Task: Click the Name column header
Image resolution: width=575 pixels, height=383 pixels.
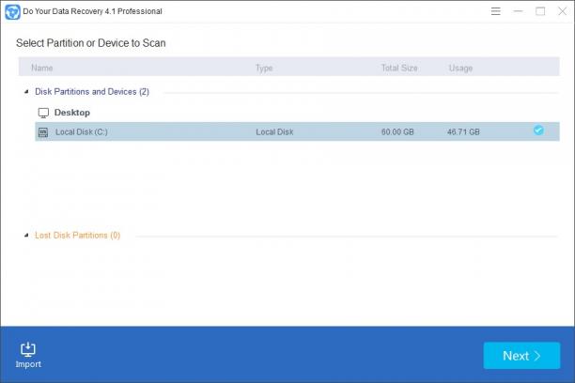Action: tap(41, 68)
